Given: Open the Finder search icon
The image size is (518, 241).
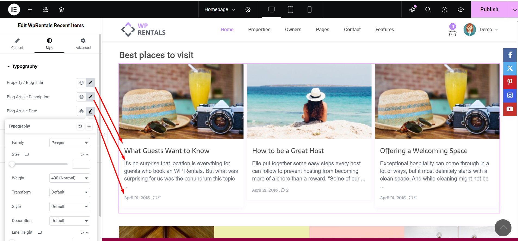Looking at the screenshot, I should coord(428,9).
